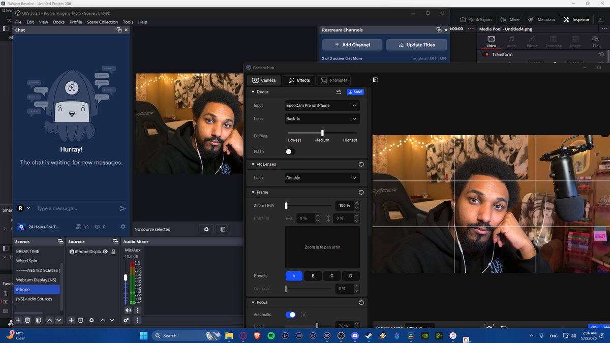Click the Zoom / FOV slider handle
This screenshot has height=343, width=610.
click(286, 205)
